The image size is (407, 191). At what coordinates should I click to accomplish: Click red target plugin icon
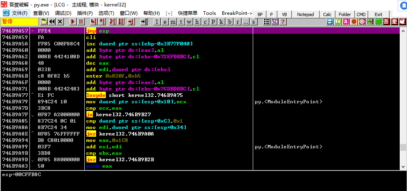[x=362, y=22]
